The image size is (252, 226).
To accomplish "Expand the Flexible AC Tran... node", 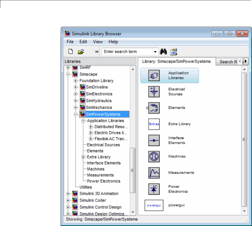I will point(91,139).
